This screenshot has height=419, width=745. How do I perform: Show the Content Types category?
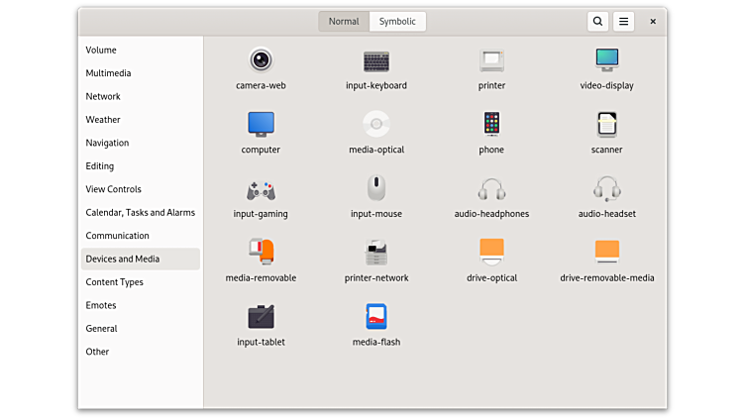(x=114, y=282)
